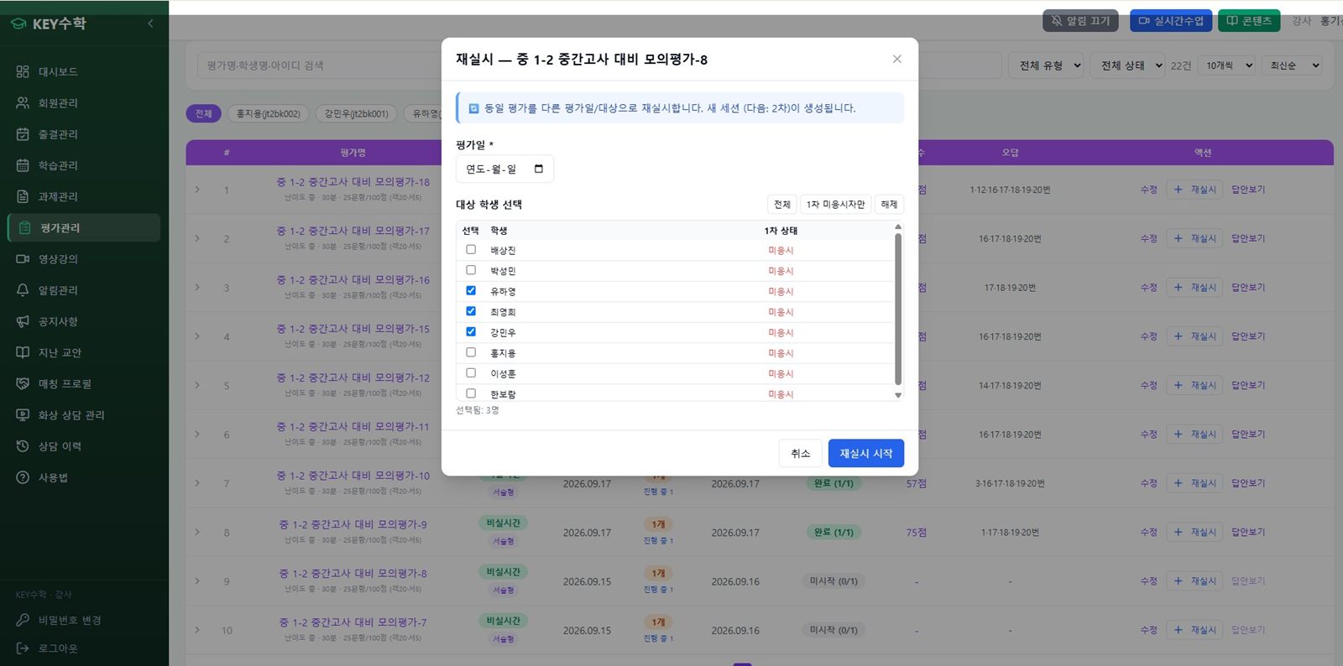Uncheck the box for student 강민우
This screenshot has width=1343, height=666.
471,331
